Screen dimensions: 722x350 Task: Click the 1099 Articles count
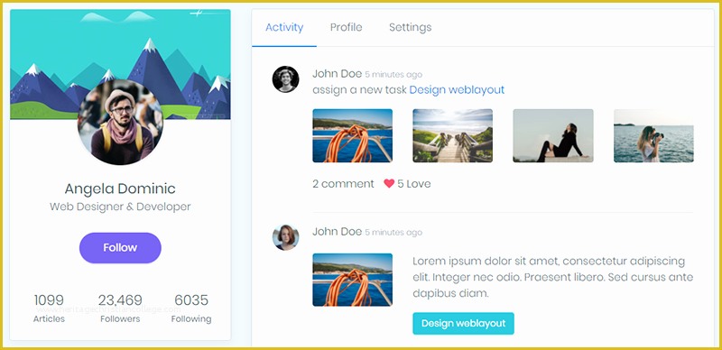click(49, 309)
